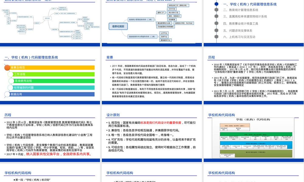Screen dimensions: 304x182
Task: Click the 建设教育统计台账 node
Action: point(164,23)
